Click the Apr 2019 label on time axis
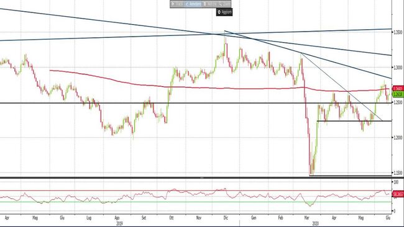Viewport: 404px width, 227px height. (x=7, y=218)
